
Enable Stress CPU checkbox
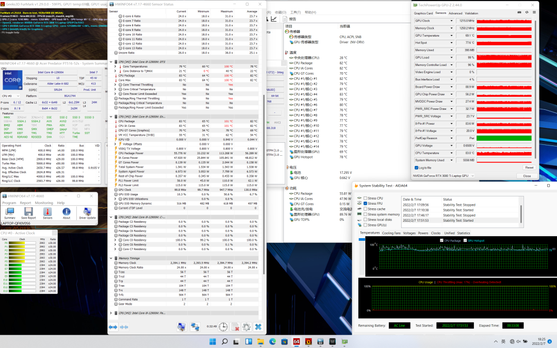pyautogui.click(x=365, y=198)
